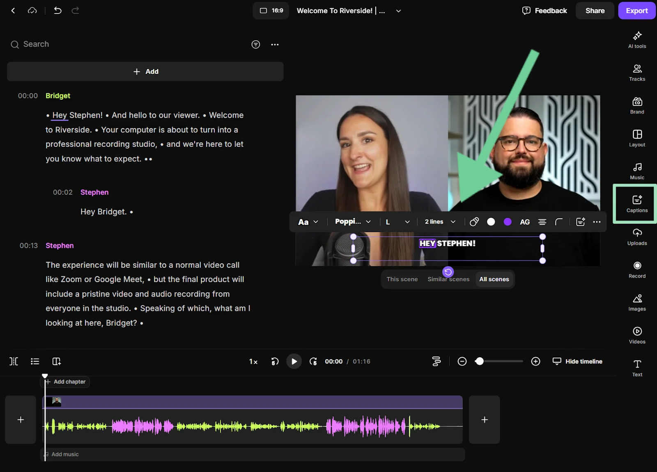This screenshot has height=472, width=657.
Task: Click the Export button
Action: coord(636,11)
